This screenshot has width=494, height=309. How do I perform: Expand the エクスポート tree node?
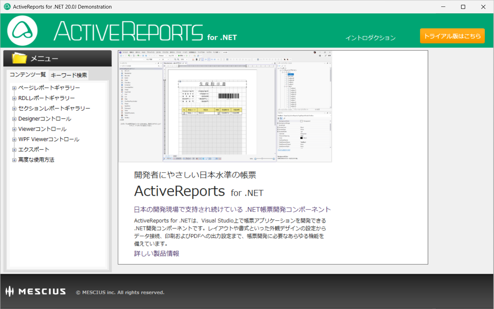(14, 150)
